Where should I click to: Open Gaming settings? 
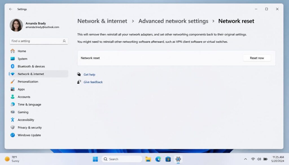click(x=38, y=112)
